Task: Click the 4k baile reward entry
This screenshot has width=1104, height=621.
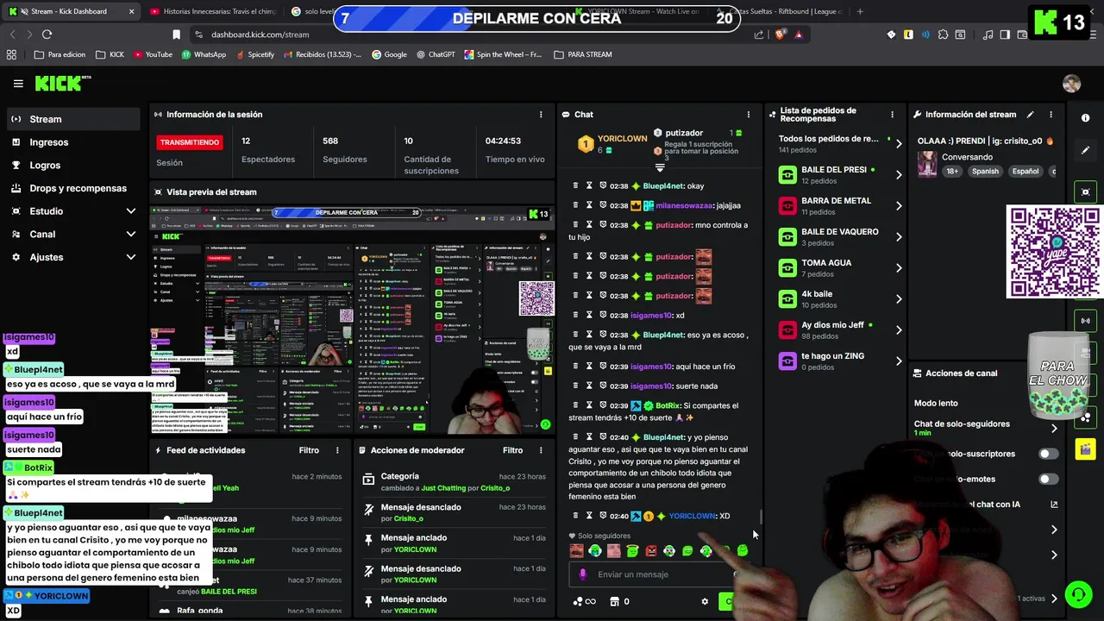Action: click(x=841, y=298)
